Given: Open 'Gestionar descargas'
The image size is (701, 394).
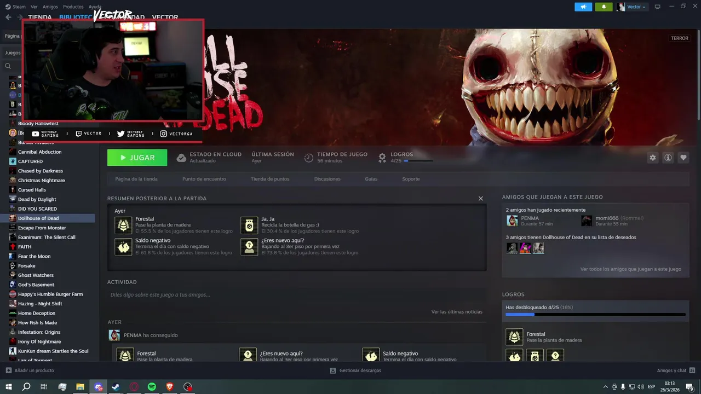Looking at the screenshot, I should [x=355, y=370].
